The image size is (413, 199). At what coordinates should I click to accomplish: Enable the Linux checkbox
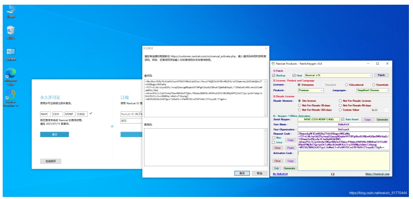pos(274,142)
